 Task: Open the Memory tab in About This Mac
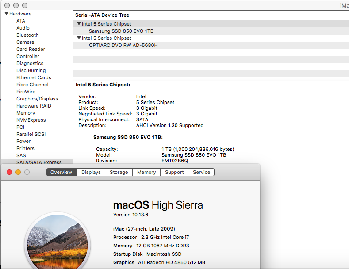click(x=146, y=172)
